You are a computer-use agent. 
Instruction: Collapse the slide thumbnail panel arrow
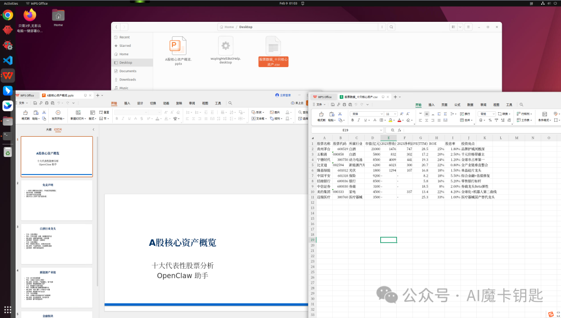[x=94, y=129]
